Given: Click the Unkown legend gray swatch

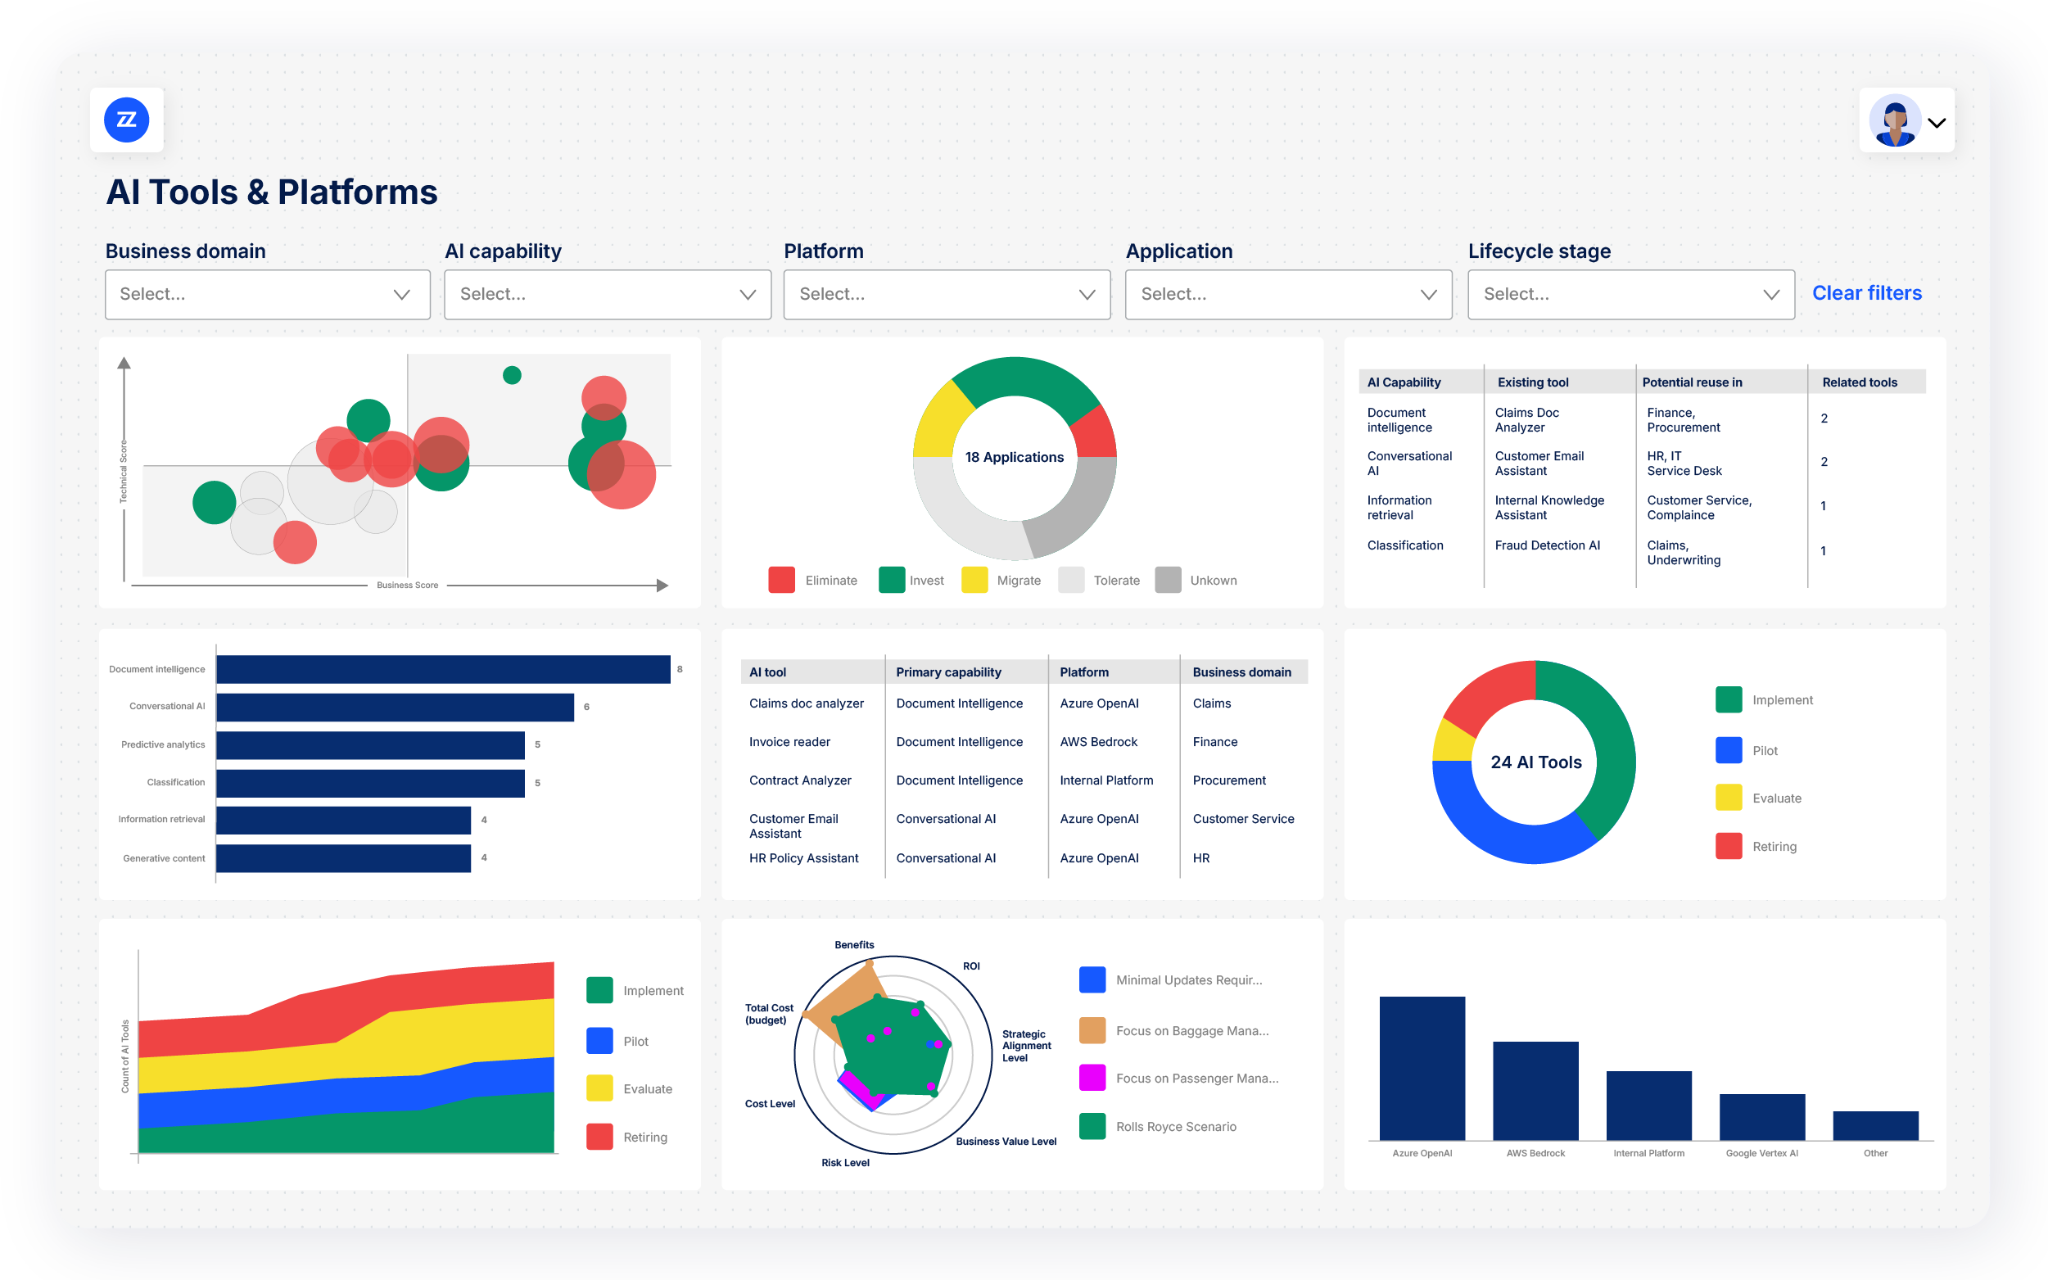Looking at the screenshot, I should 1168,580.
